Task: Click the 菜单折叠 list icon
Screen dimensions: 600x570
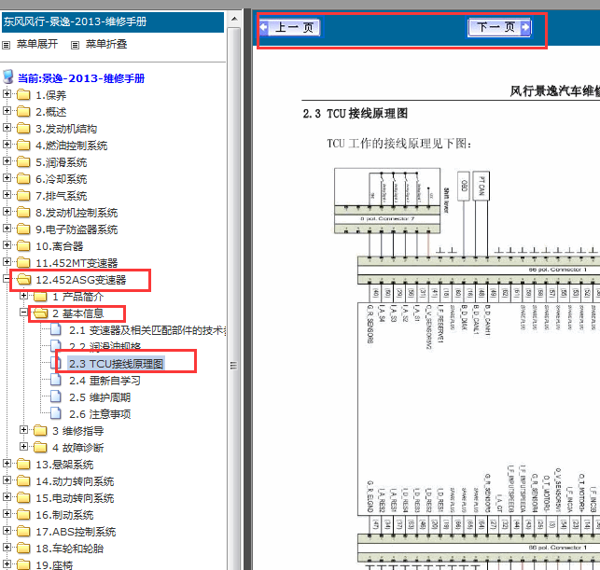Action: 75,45
